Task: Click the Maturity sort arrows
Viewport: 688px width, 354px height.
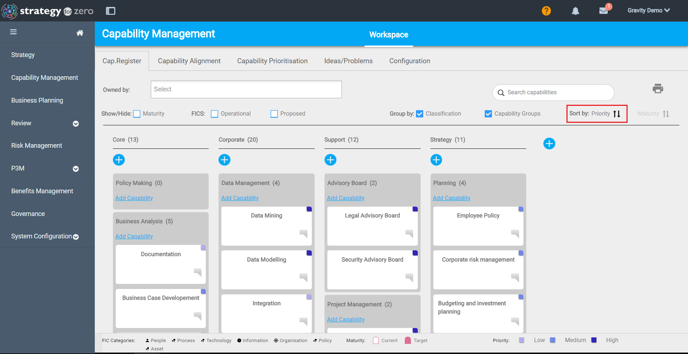Action: 666,114
